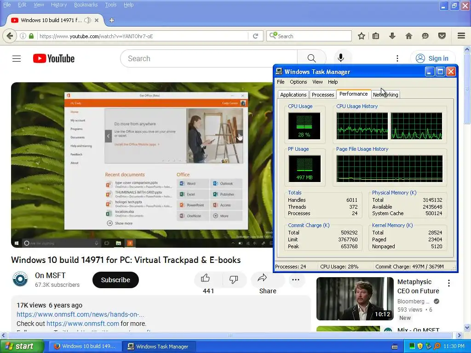Click the Windows security shield tray icon
This screenshot has height=353, width=471.
point(420,346)
